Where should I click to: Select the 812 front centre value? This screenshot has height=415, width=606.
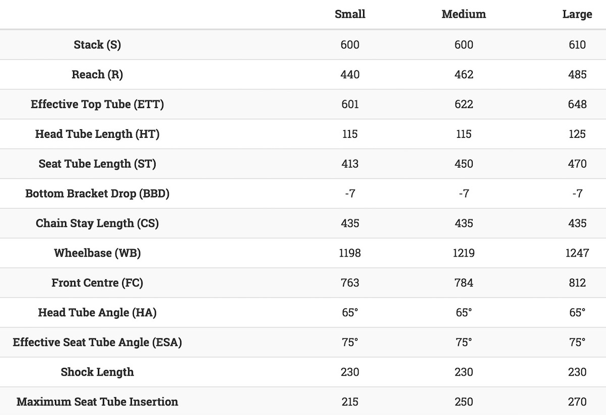[577, 283]
